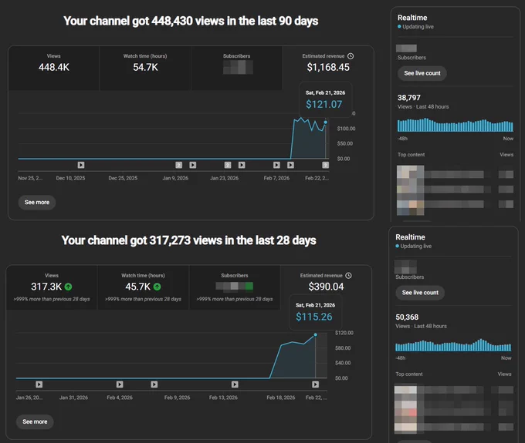Click the video marker above Jan 26 in the 28-day chart
The width and height of the screenshot is (525, 443).
[39, 384]
